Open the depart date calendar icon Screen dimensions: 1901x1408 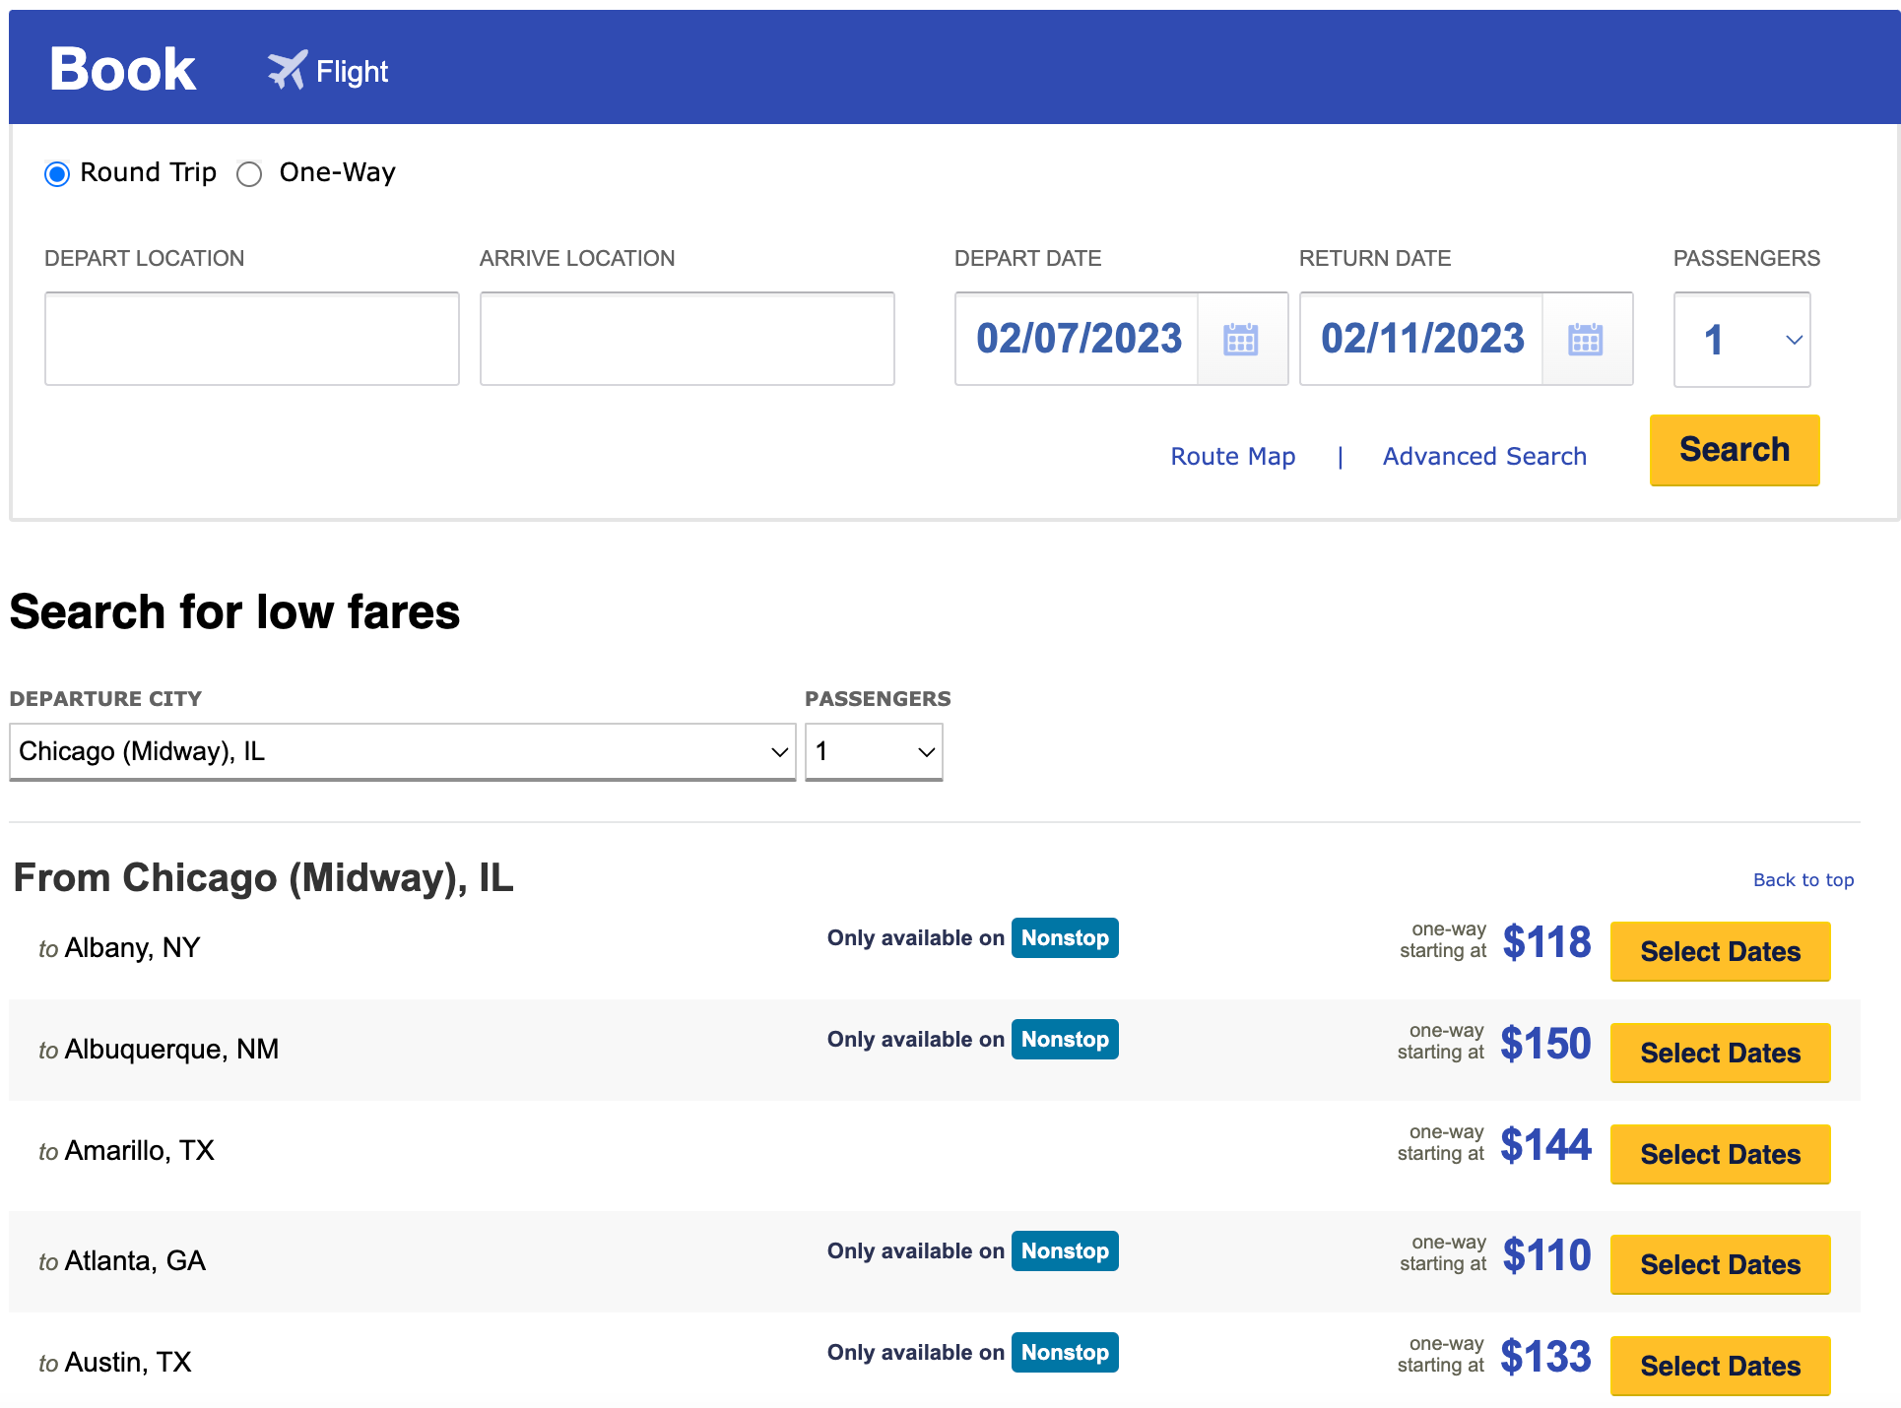pyautogui.click(x=1240, y=340)
